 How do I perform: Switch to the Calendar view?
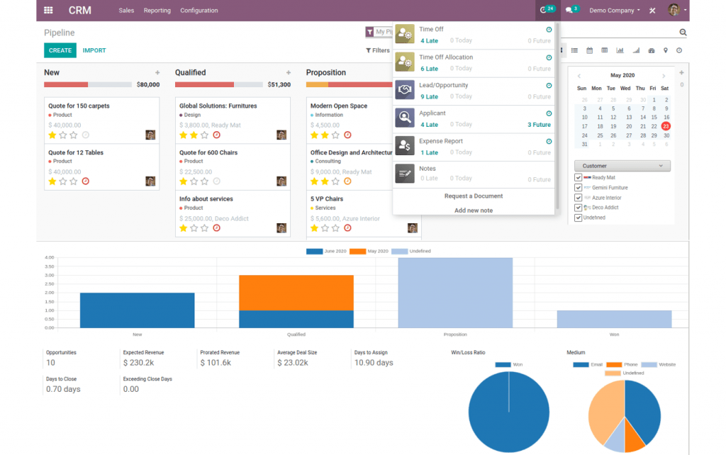(589, 50)
